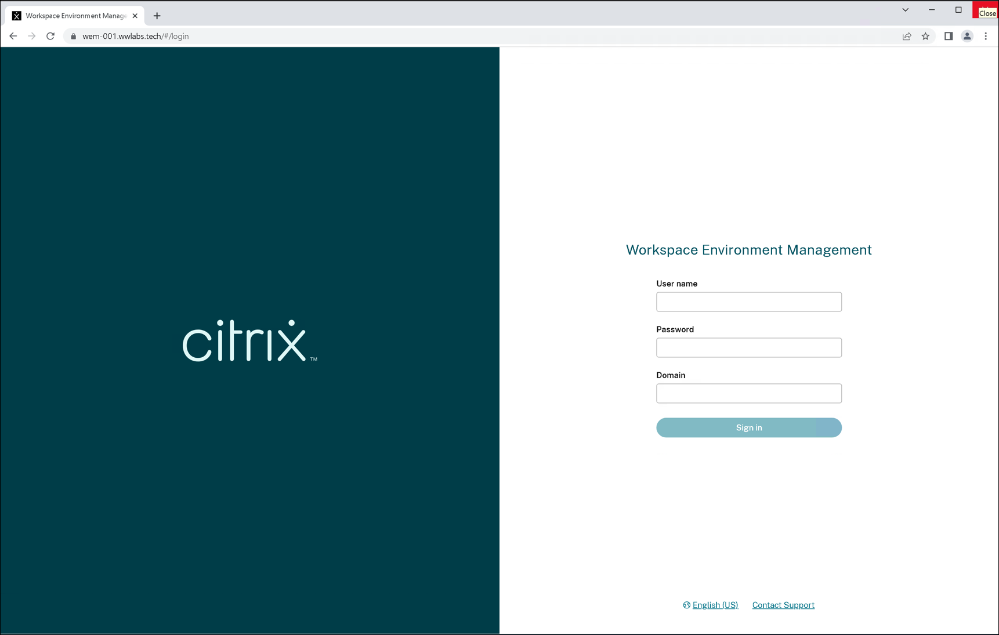The image size is (999, 635).
Task: Go forward in browser history
Action: click(32, 36)
